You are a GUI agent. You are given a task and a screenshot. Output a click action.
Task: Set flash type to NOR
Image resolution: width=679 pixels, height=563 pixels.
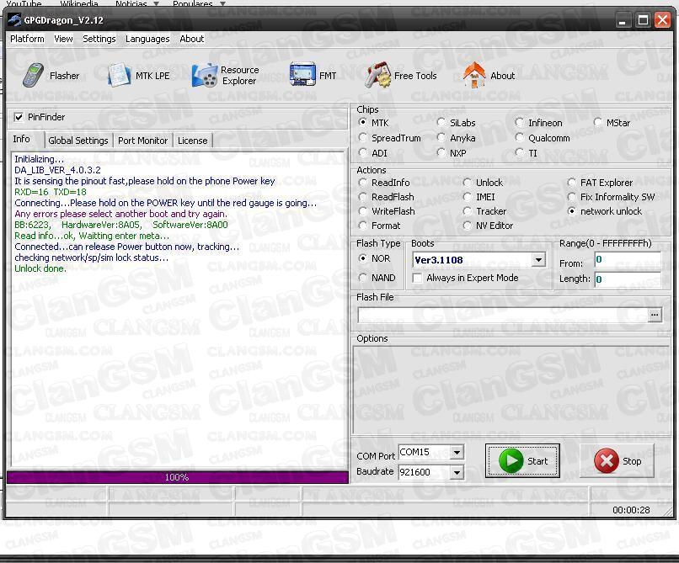pos(363,258)
